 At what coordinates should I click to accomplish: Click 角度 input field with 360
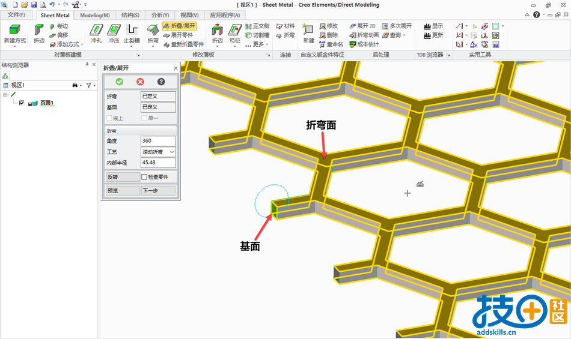click(x=158, y=140)
